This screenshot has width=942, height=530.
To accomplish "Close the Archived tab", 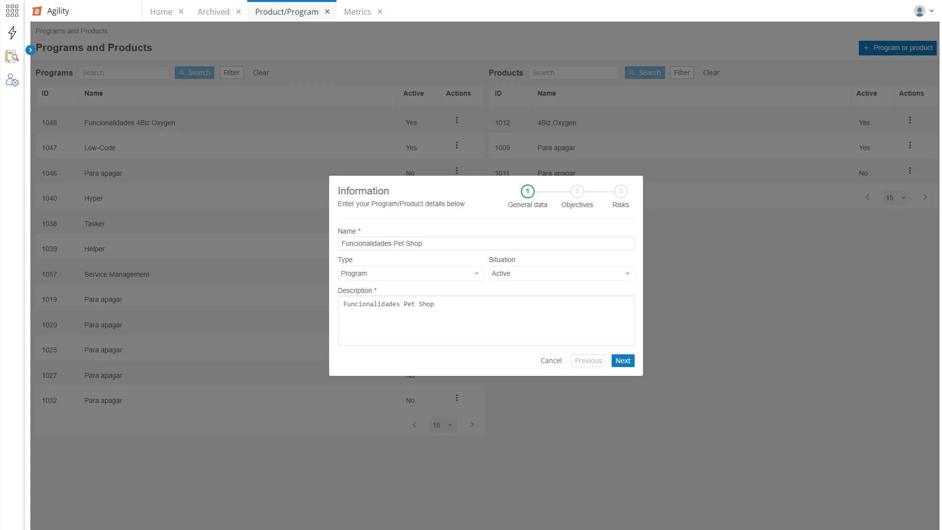I will click(x=238, y=12).
